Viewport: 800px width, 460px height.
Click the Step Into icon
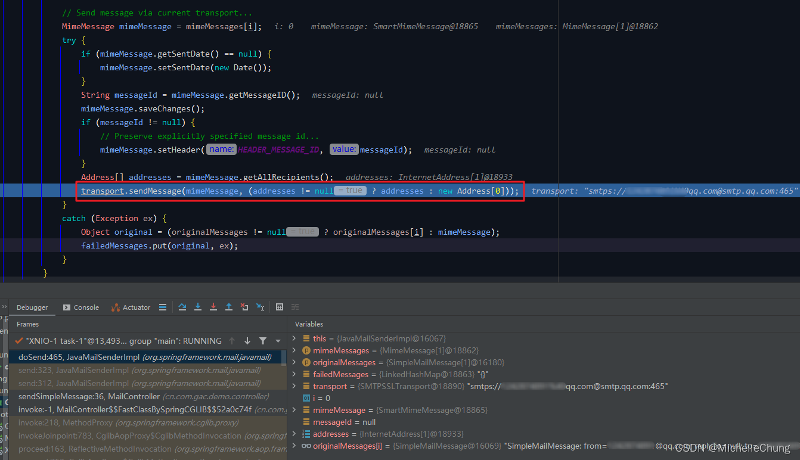(x=198, y=307)
